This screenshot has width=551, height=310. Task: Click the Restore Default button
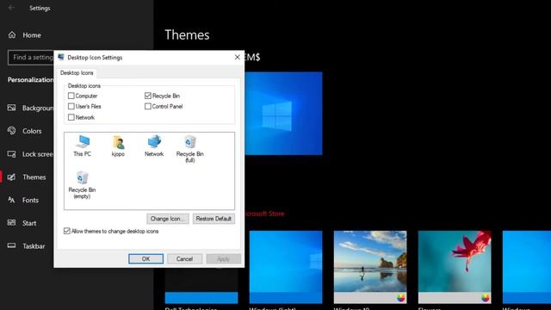(214, 219)
